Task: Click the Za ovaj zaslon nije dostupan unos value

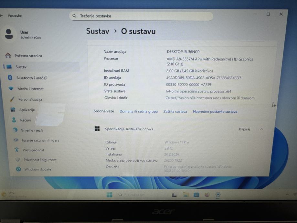Action: tap(210, 98)
